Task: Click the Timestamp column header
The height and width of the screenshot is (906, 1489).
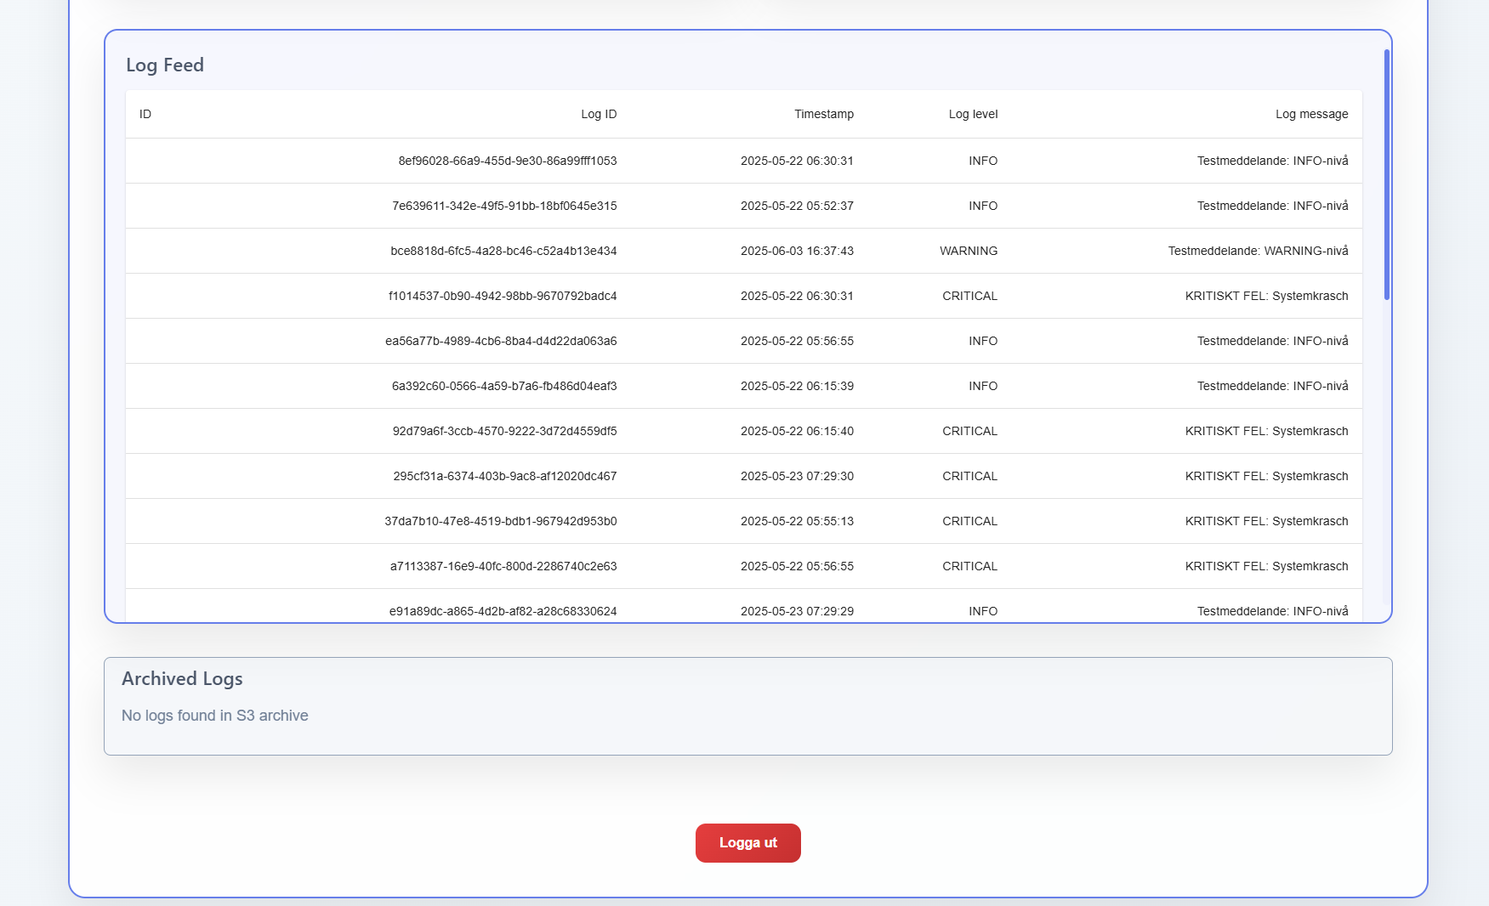Action: click(823, 114)
